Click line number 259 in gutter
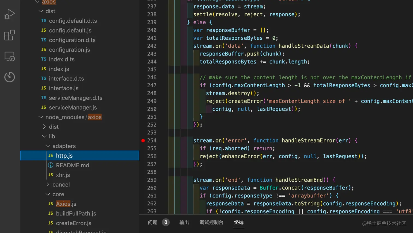This screenshot has width=413, height=233. (152, 180)
